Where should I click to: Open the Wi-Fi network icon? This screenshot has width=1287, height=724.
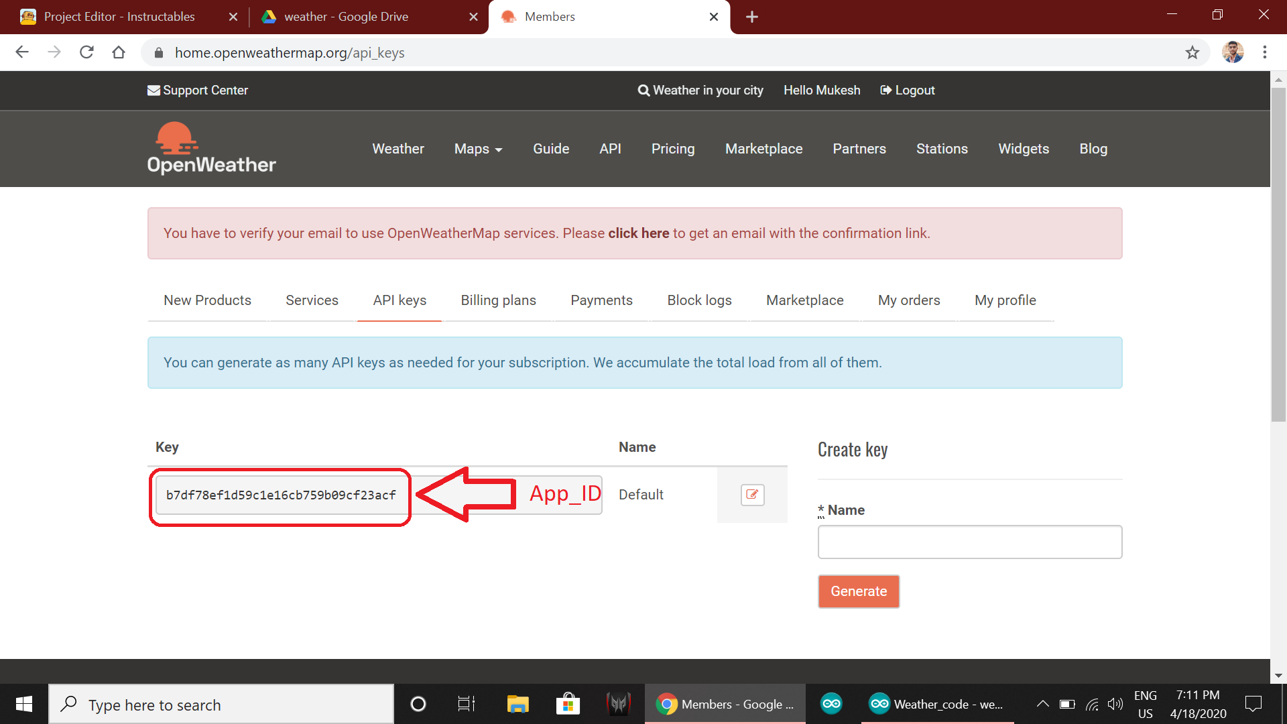(x=1092, y=704)
